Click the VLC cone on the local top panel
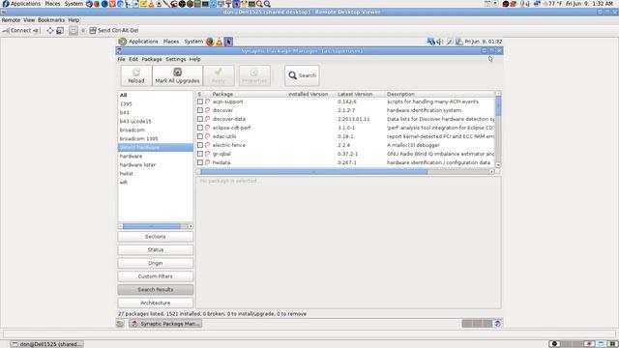 (x=151, y=4)
